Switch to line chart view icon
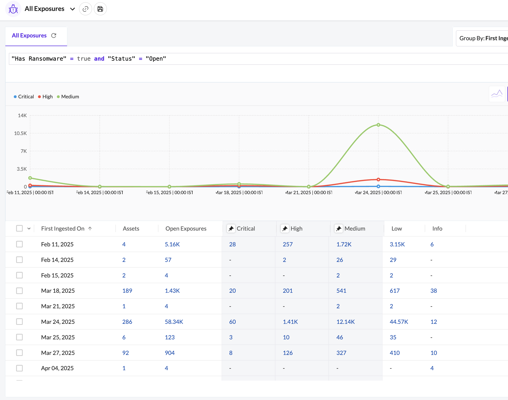 [497, 94]
